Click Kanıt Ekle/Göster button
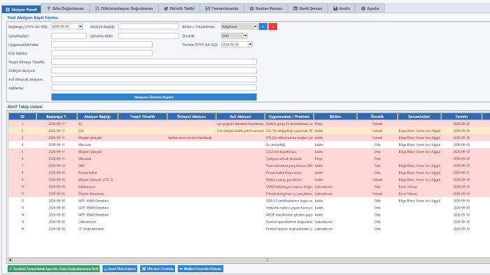The image size is (490, 275). pos(120,269)
